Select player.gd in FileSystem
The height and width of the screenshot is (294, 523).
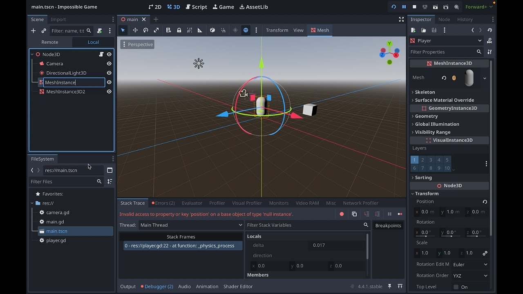point(56,241)
